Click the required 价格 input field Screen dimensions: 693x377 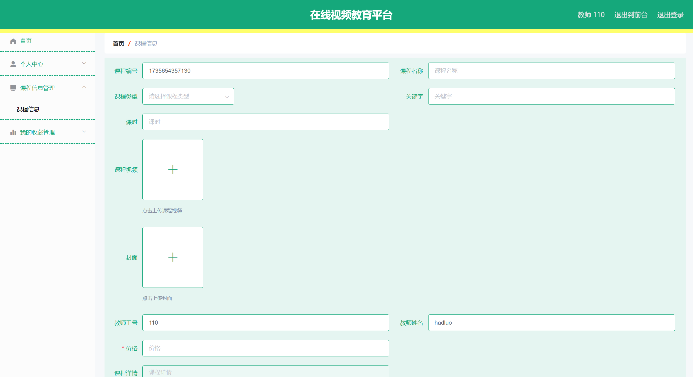point(265,348)
